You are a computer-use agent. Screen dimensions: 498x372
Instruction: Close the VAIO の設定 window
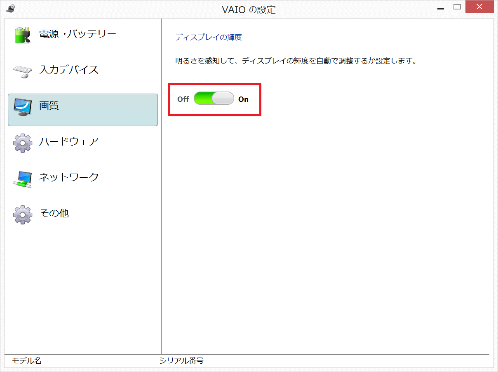click(479, 7)
